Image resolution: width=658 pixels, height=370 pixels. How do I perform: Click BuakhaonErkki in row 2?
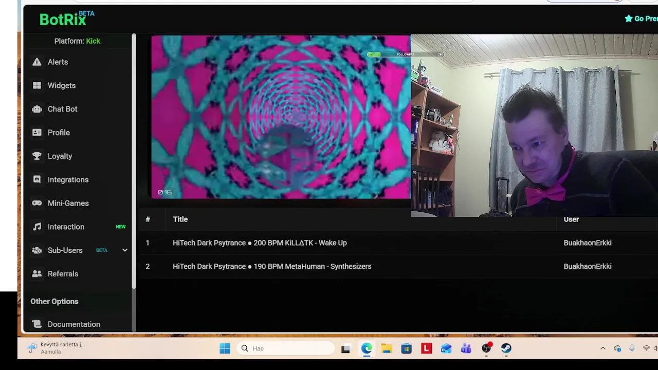pos(588,266)
